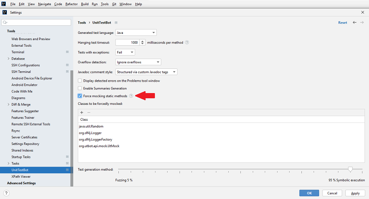Click the project-level icon next to UnitTestBot breadcrumb
Screen dimensions: 369x199
coord(116,23)
